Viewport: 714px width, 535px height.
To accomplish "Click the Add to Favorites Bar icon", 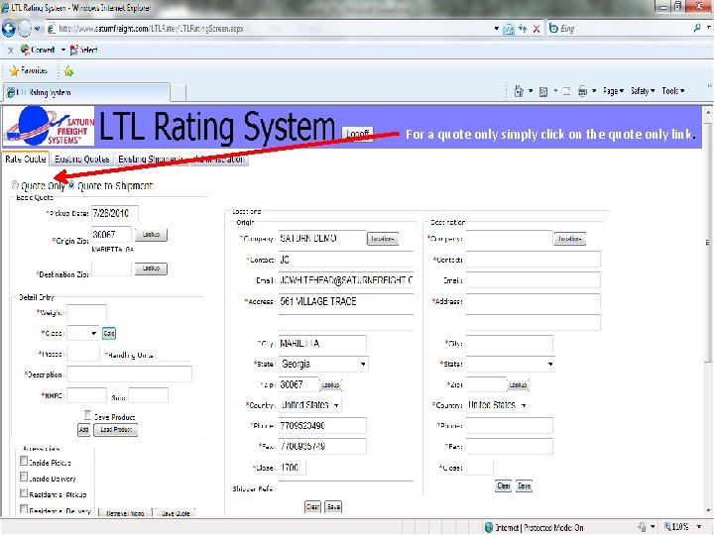I will click(x=68, y=71).
